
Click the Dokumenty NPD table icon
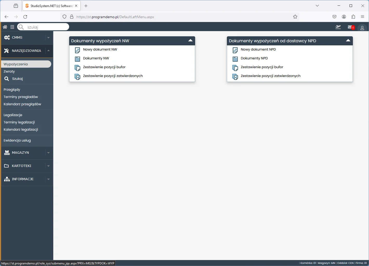[x=235, y=59]
